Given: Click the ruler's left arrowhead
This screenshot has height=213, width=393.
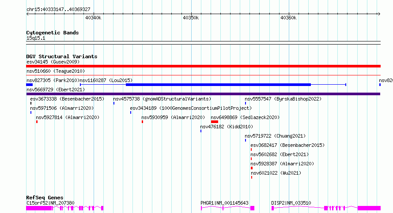Looking at the screenshot, I should coord(27,14).
